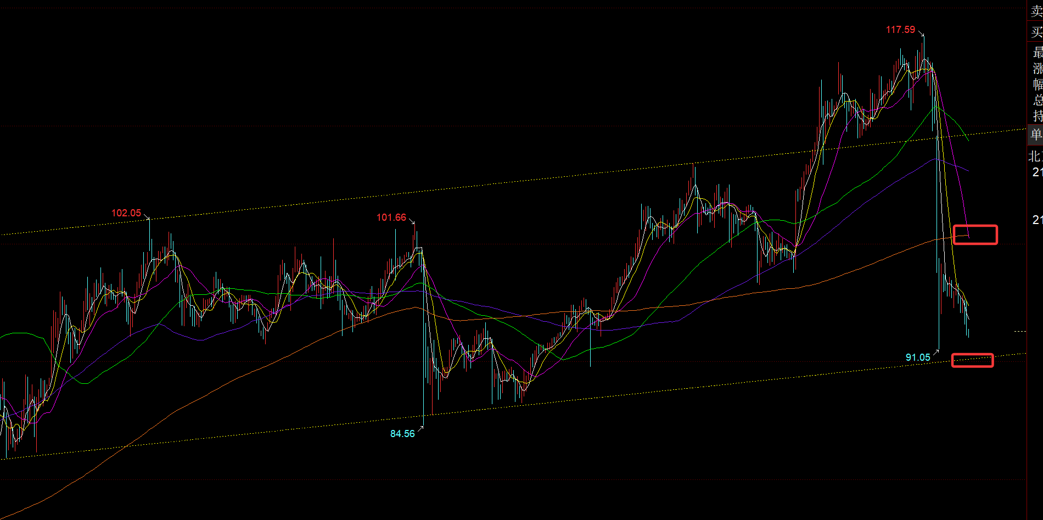Click the 涨 field label
Screen dimensions: 1043x520
tap(1037, 69)
